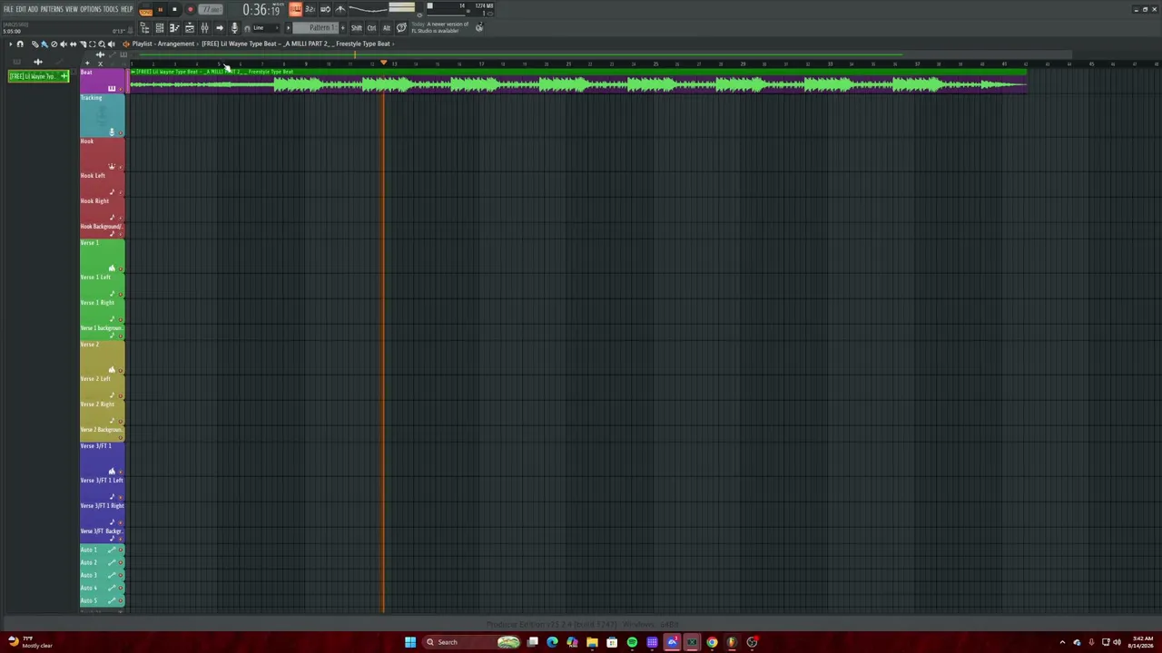Open the OPTIONS menu

[91, 9]
